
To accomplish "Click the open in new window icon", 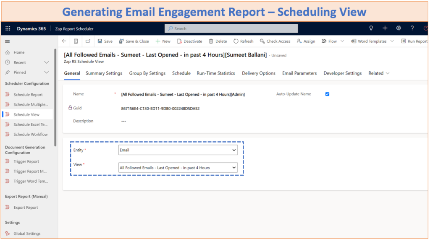I will tap(88, 41).
